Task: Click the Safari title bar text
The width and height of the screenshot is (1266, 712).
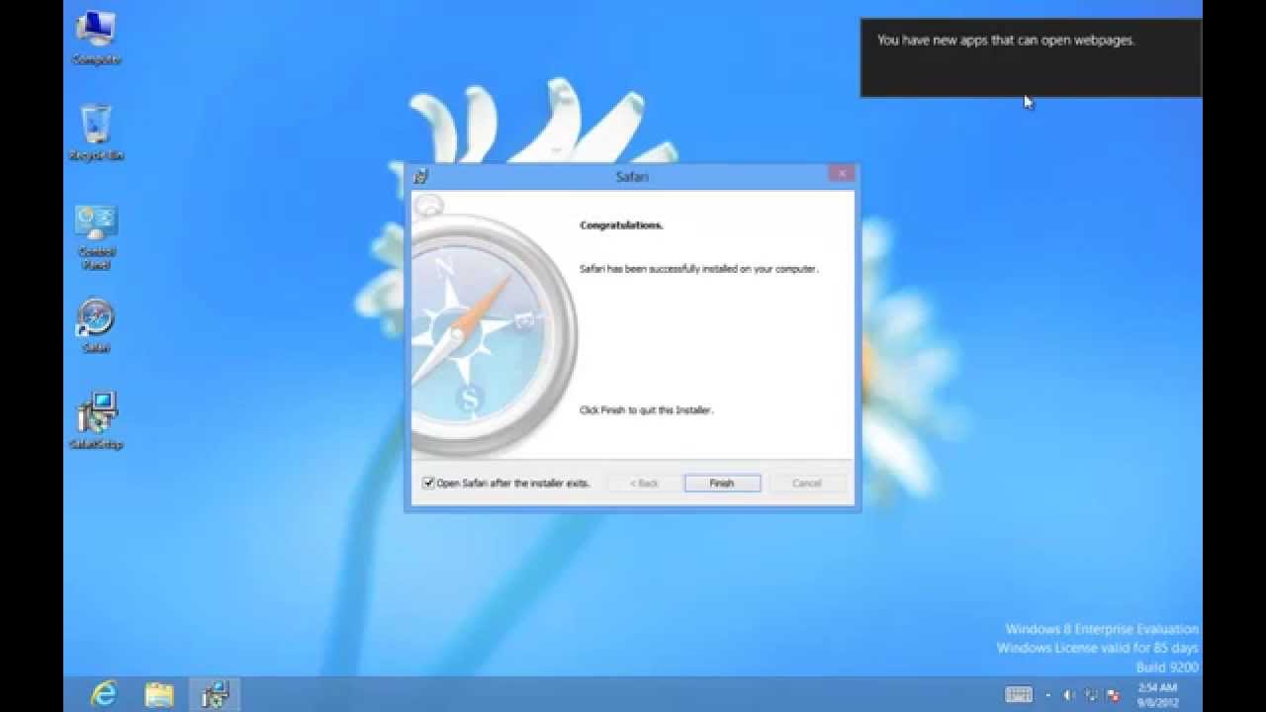Action: click(632, 177)
